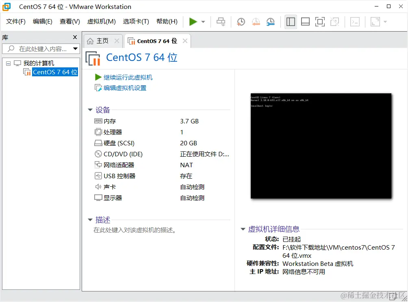This screenshot has height=302, width=408.
Task: Open the 查看(V) menu
Action: pos(70,22)
